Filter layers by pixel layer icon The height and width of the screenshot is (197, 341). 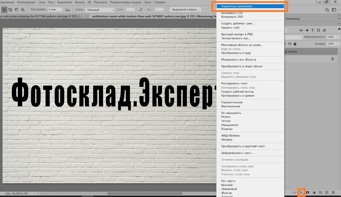point(301,30)
